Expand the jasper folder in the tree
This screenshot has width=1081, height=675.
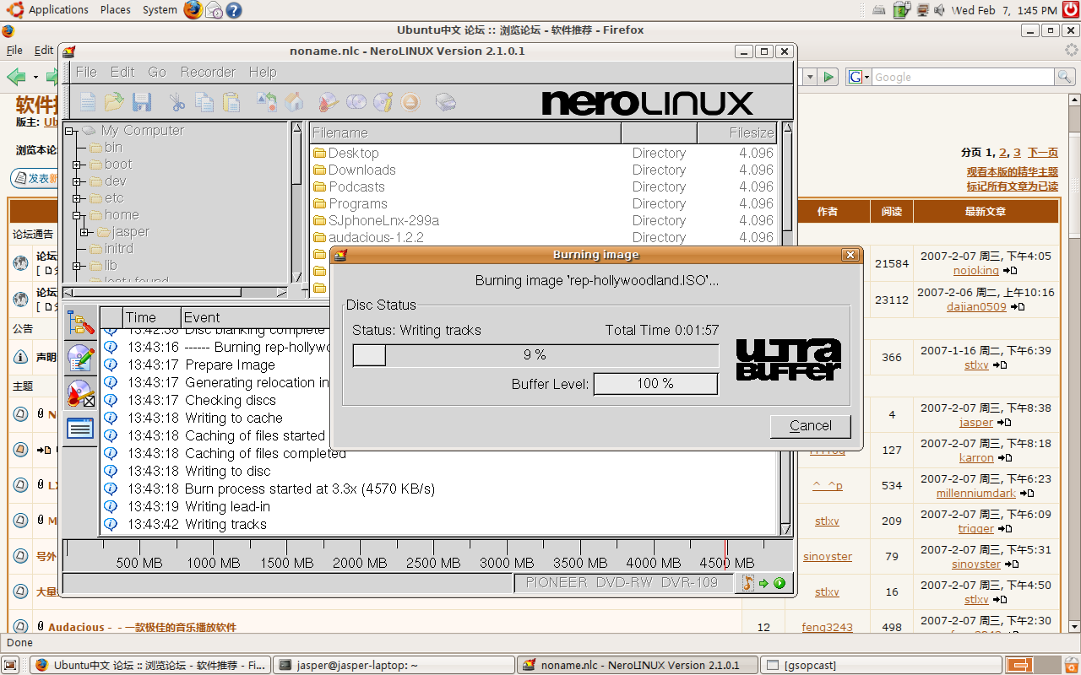[85, 232]
